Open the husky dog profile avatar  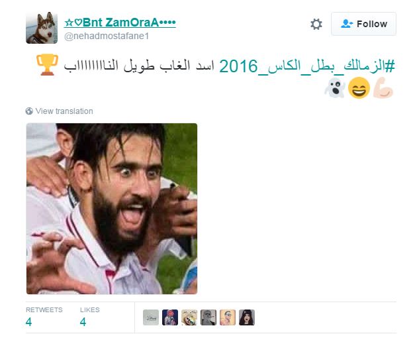[x=42, y=28]
